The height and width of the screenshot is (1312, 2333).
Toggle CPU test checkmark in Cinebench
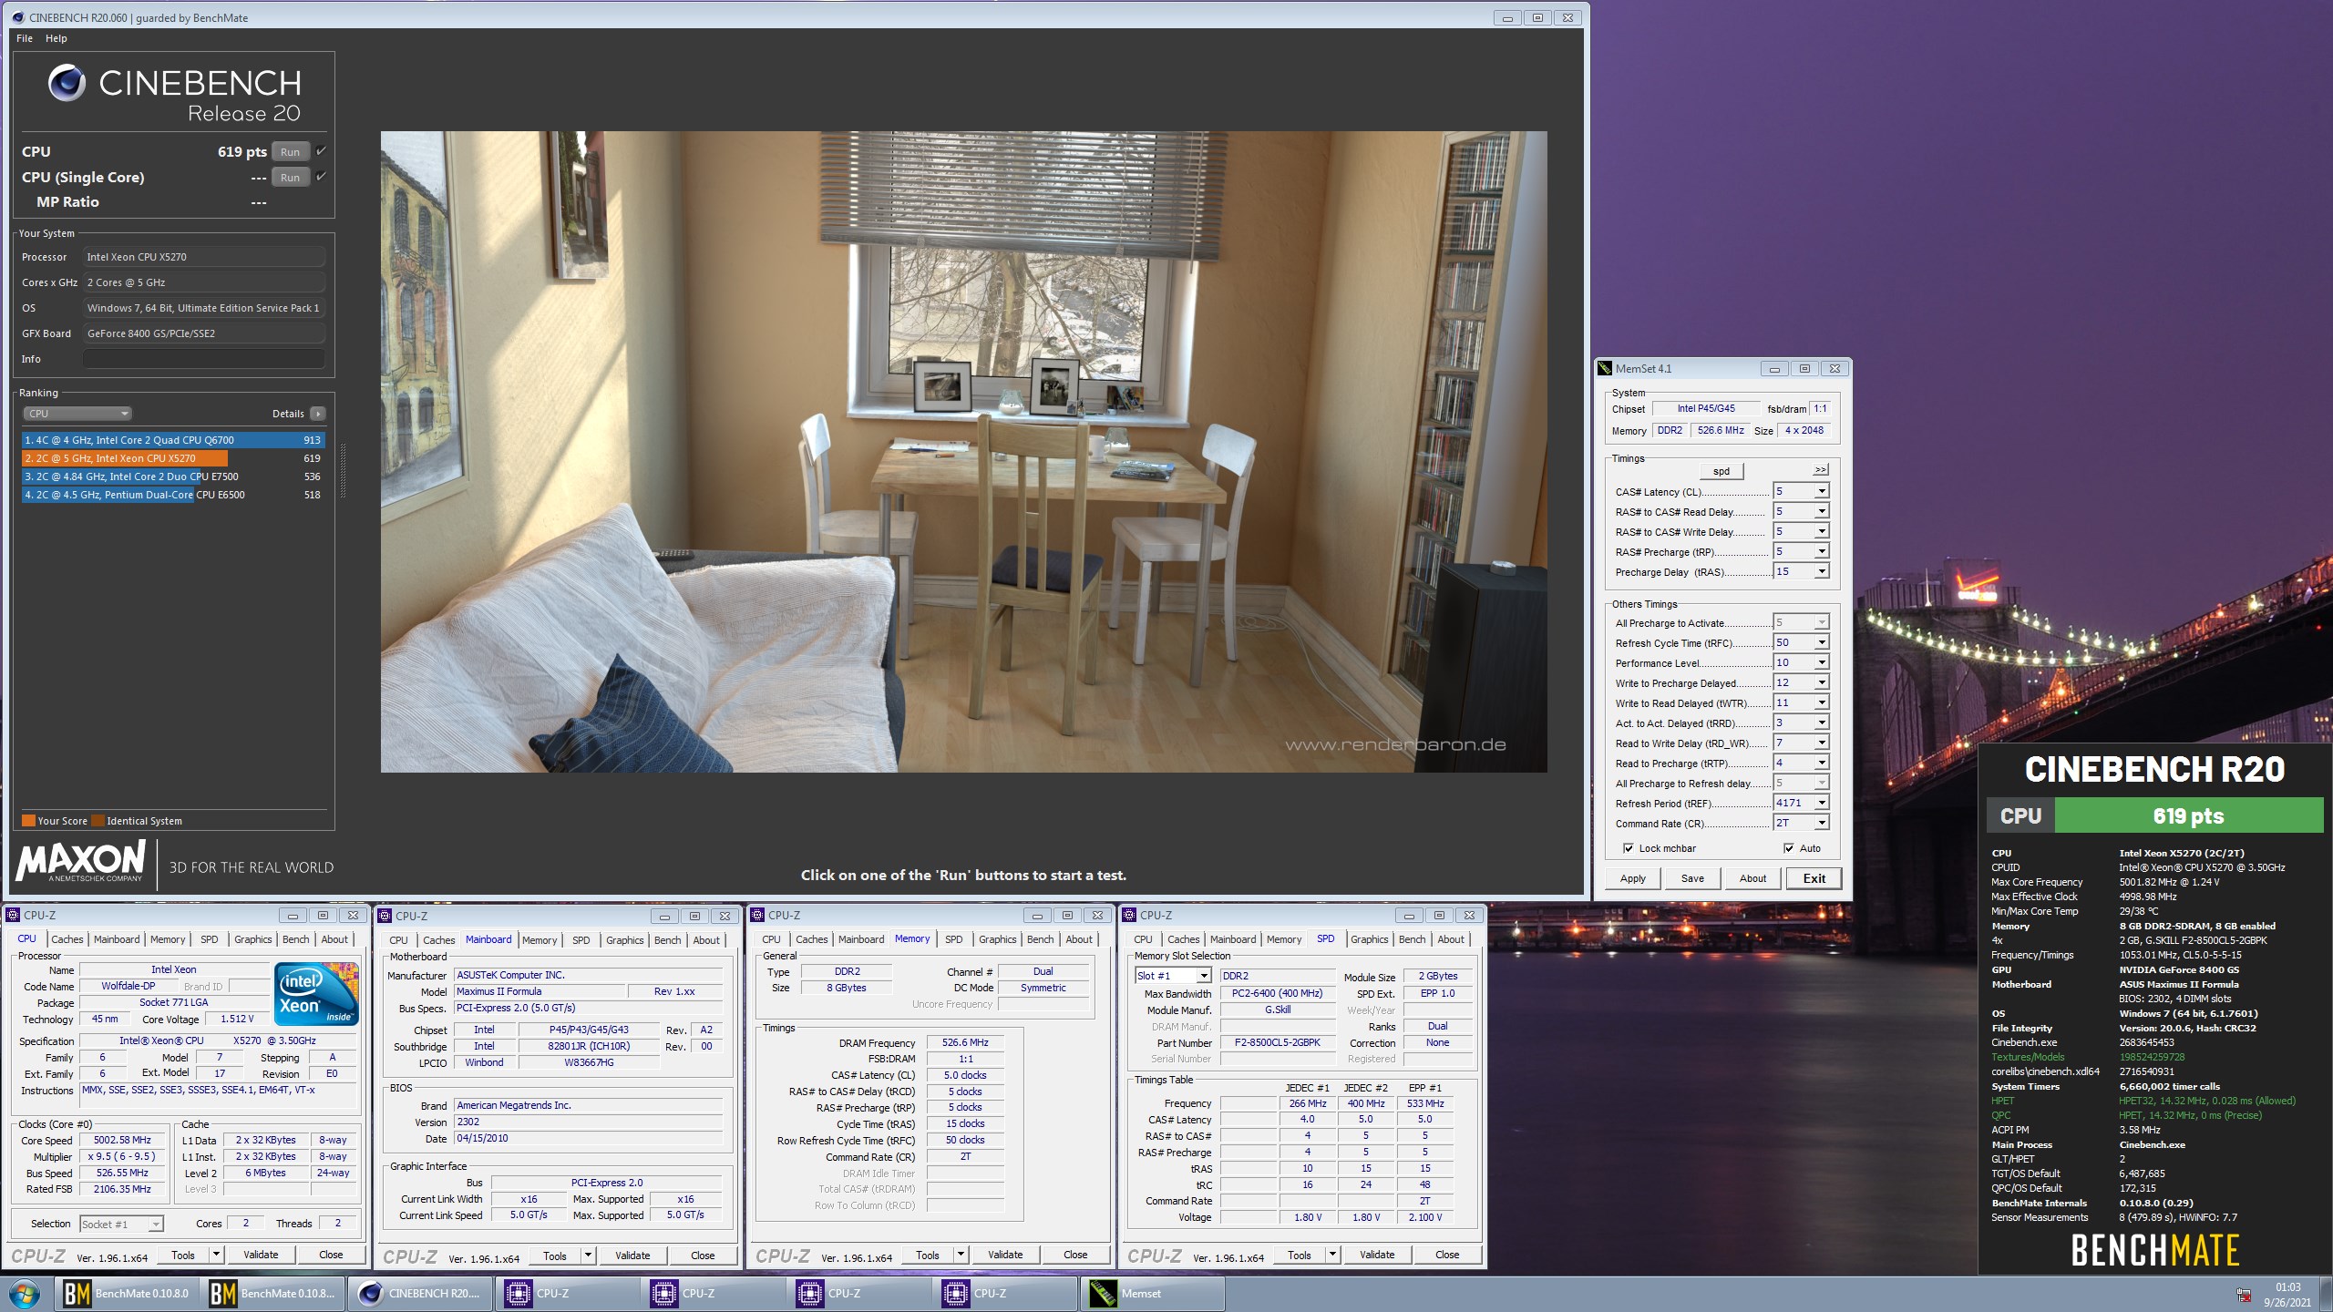pyautogui.click(x=321, y=151)
